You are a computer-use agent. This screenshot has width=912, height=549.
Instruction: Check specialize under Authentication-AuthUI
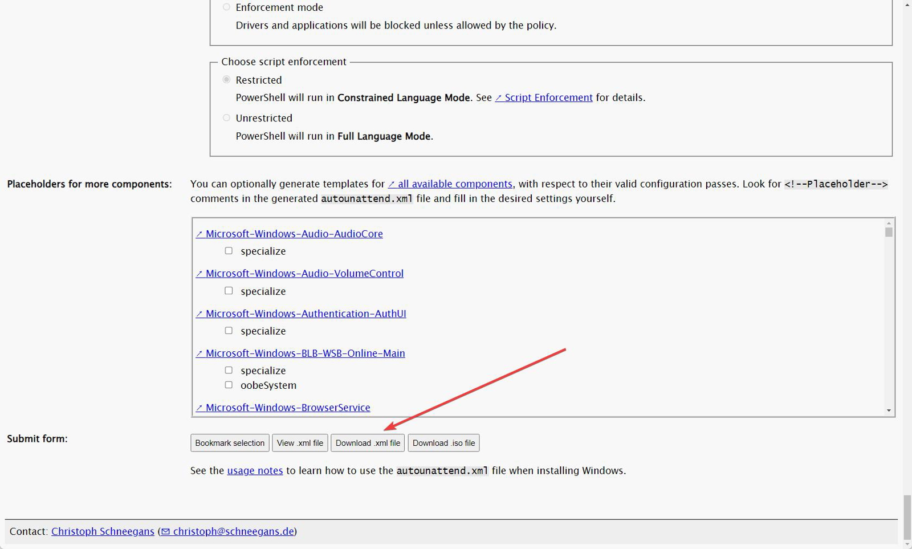coord(229,331)
